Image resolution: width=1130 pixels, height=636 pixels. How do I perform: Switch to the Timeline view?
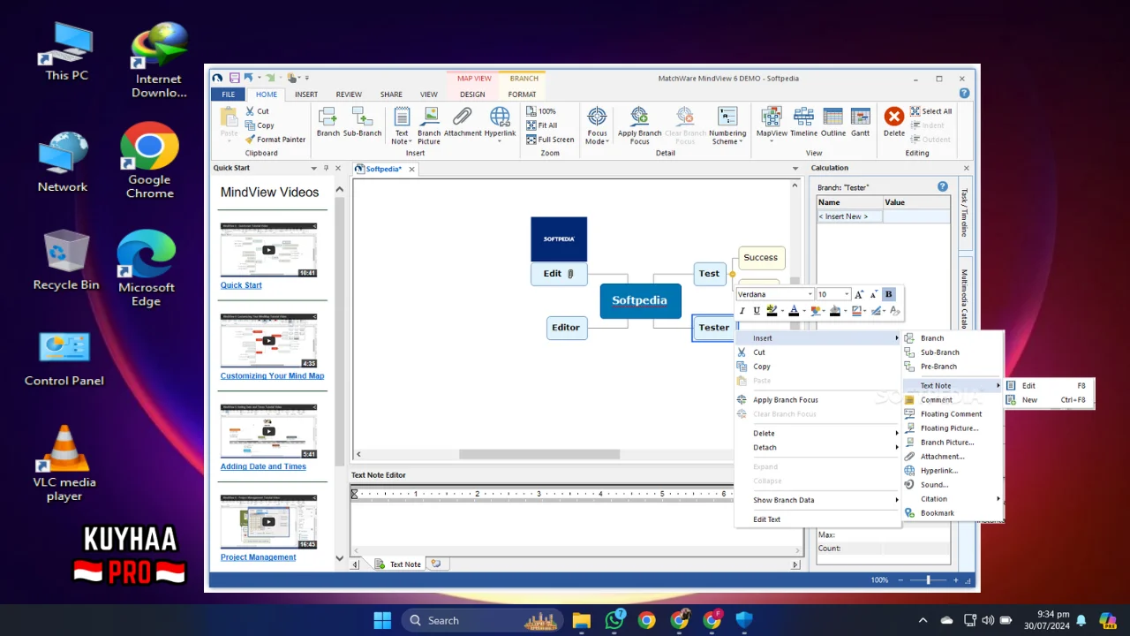coord(803,122)
